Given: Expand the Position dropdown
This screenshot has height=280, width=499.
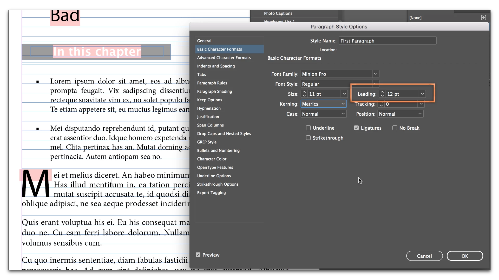Looking at the screenshot, I should [420, 114].
